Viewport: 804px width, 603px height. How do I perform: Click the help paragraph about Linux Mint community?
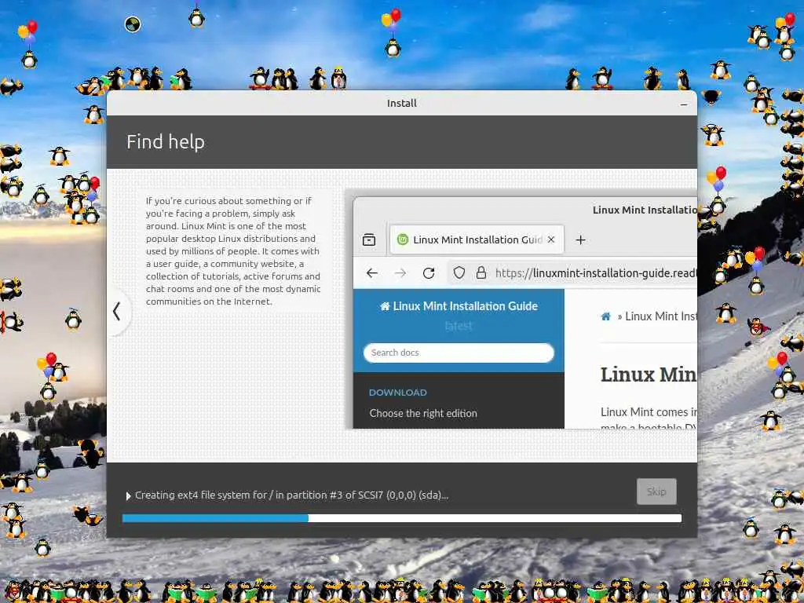[x=233, y=251]
